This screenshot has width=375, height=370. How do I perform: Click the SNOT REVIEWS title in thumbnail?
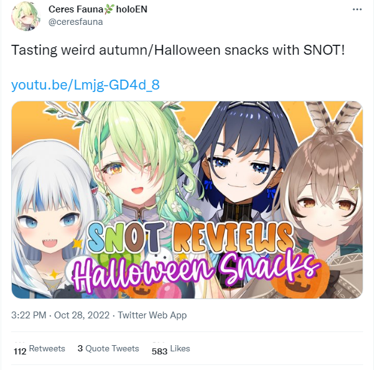pyautogui.click(x=190, y=237)
